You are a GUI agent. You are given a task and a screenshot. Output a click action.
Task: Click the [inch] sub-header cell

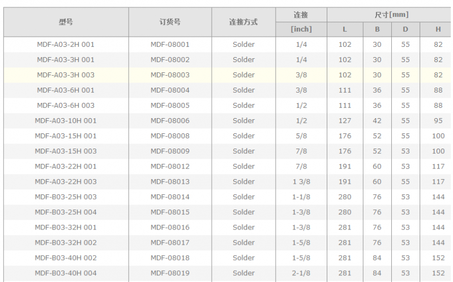tap(301, 29)
